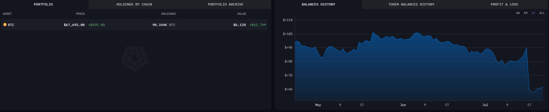
Task: Select the Balances History tab
Action: [318, 4]
